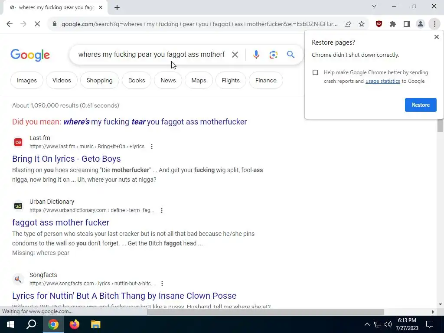Open the network status tray icon
The height and width of the screenshot is (333, 444).
(378, 324)
